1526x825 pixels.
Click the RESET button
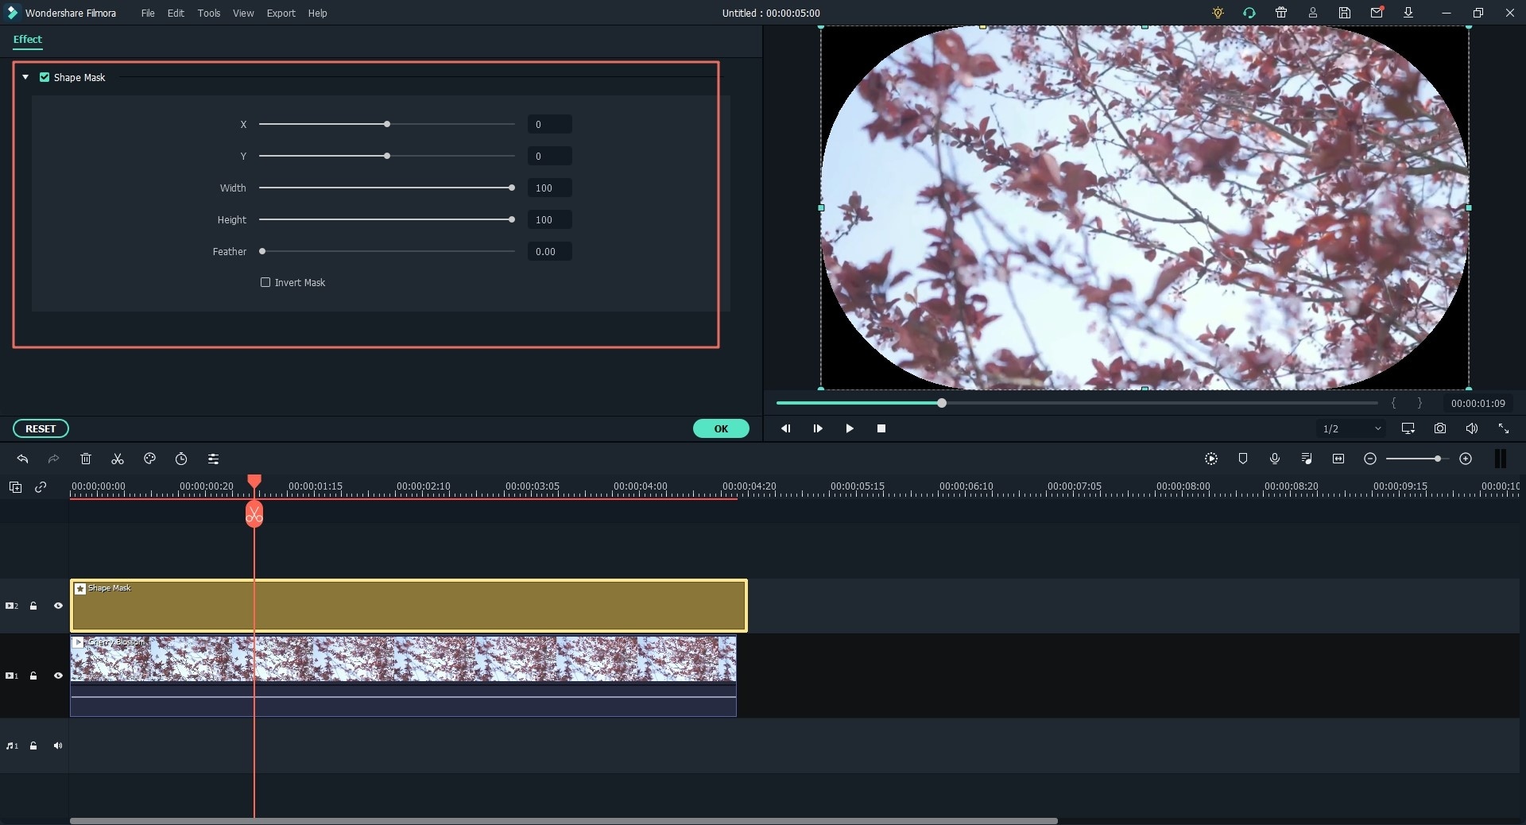click(x=41, y=428)
